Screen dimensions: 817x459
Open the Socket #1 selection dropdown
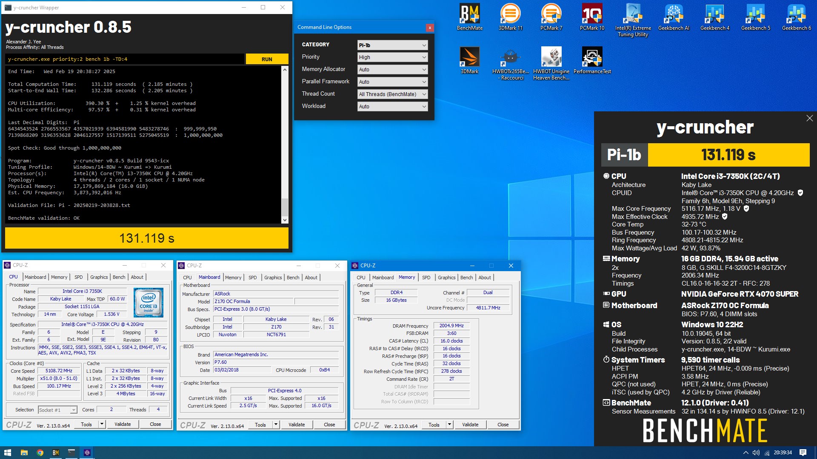(x=57, y=410)
